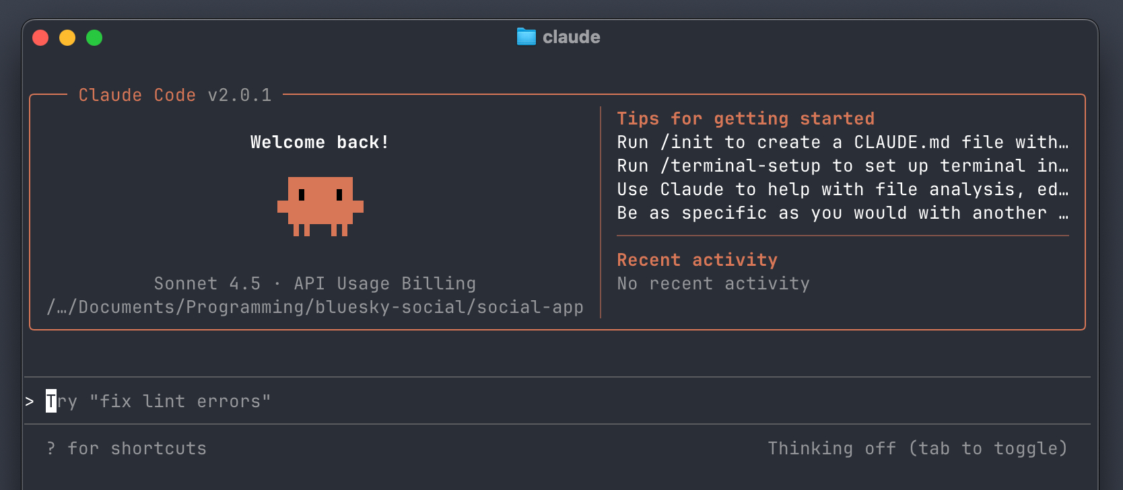This screenshot has height=490, width=1123.
Task: Select the 'Run /init' tip line
Action: 842,143
